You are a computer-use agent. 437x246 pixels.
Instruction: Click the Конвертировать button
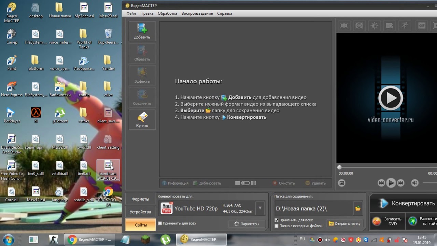[403, 203]
